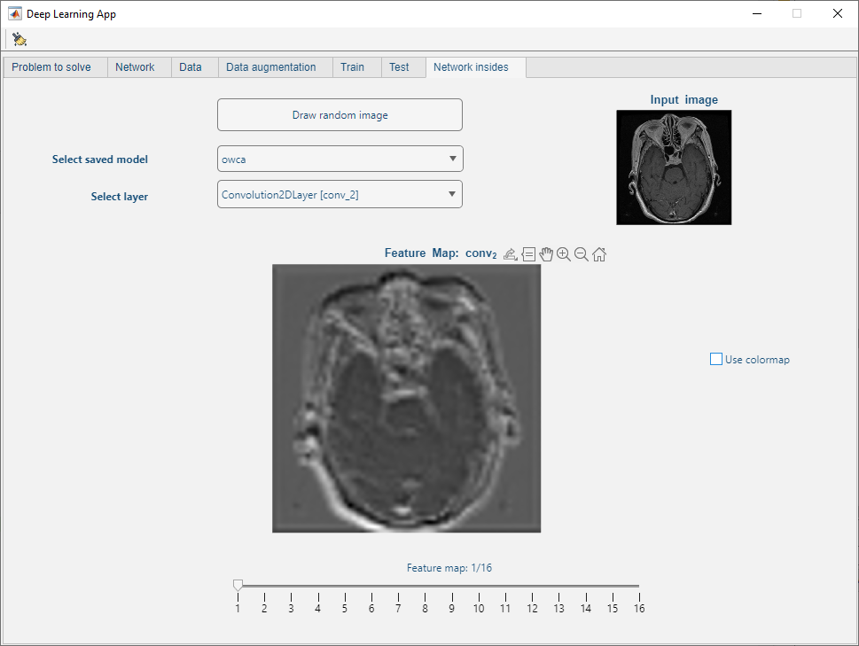The image size is (859, 646).
Task: Open the Train tab
Action: (352, 67)
